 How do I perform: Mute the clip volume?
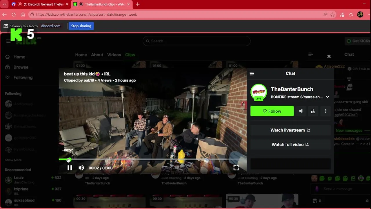[x=81, y=168]
